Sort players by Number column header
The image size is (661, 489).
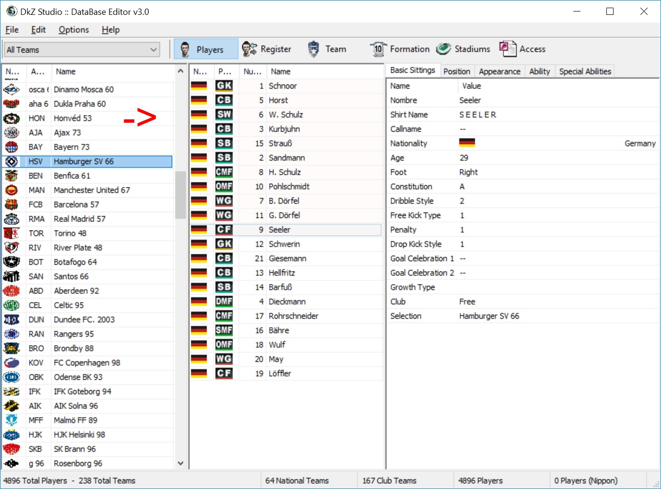pyautogui.click(x=253, y=71)
